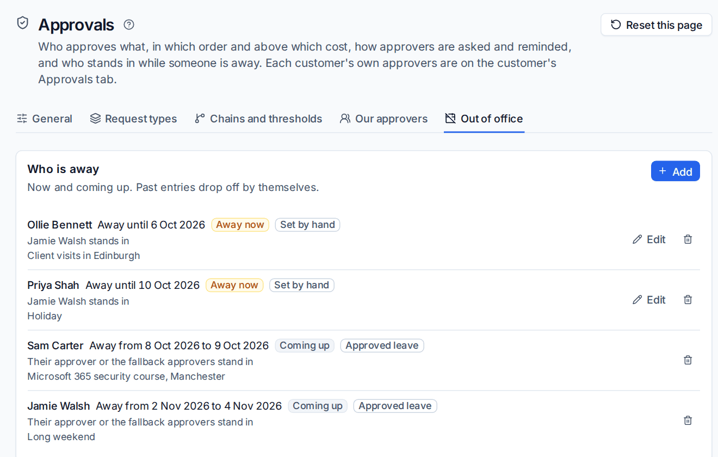This screenshot has height=457, width=718.
Task: Click the name Sam Carter
Action: point(55,345)
